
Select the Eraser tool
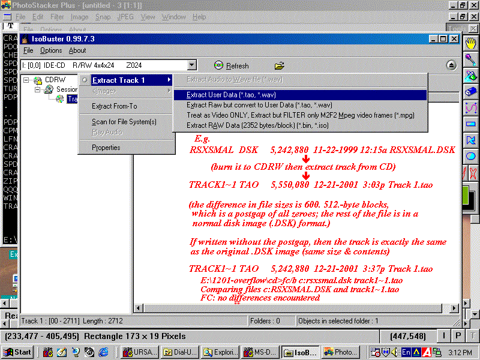pos(471,92)
